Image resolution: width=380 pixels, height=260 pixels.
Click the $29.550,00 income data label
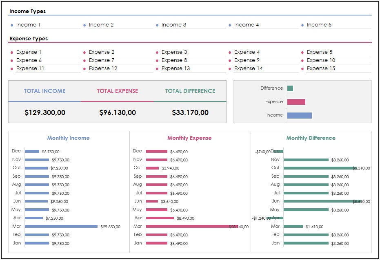pos(111,227)
